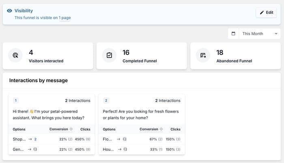Select the Hou... option row

click(x=142, y=149)
